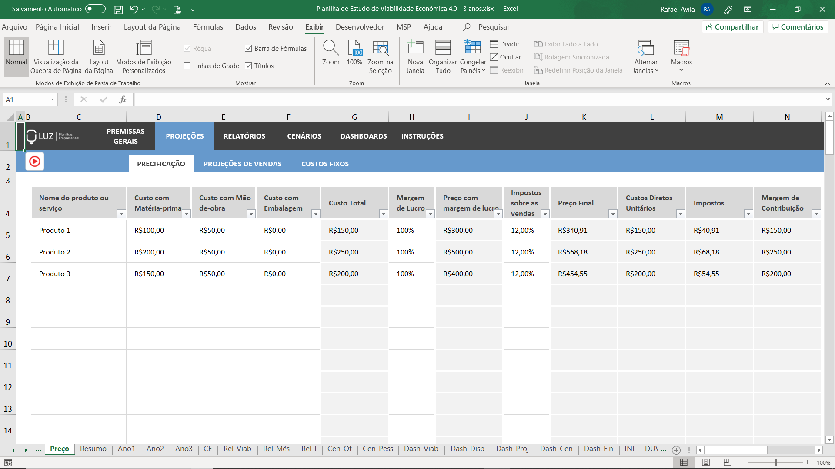Click the Compartilhar button
This screenshot has width=835, height=469.
(732, 27)
